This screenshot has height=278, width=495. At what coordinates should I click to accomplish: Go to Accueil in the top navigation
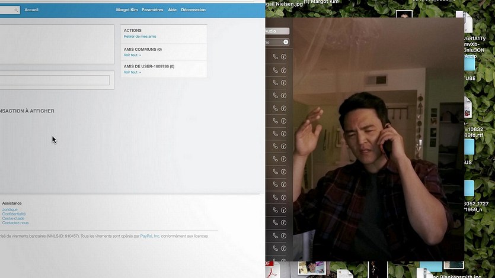[x=31, y=10]
